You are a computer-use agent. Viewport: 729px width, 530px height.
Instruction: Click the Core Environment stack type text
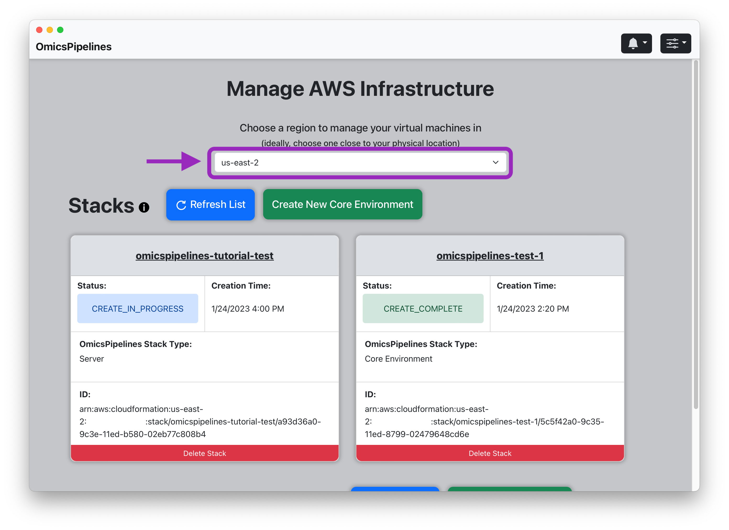[398, 359]
